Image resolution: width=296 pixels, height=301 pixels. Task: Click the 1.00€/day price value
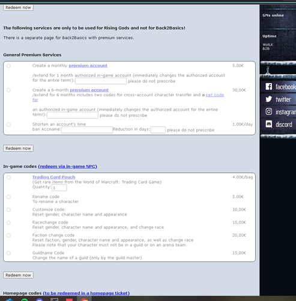pyautogui.click(x=243, y=125)
